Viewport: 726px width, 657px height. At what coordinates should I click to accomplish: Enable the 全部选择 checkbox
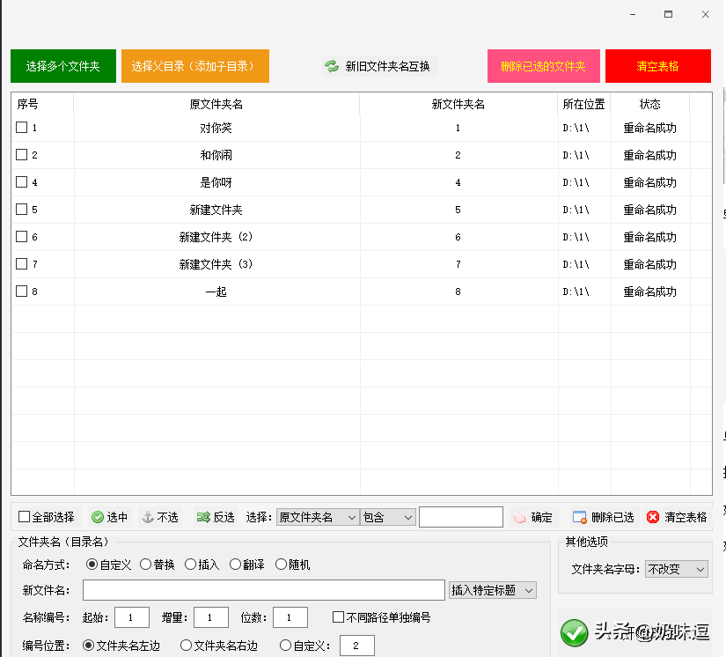pos(25,517)
